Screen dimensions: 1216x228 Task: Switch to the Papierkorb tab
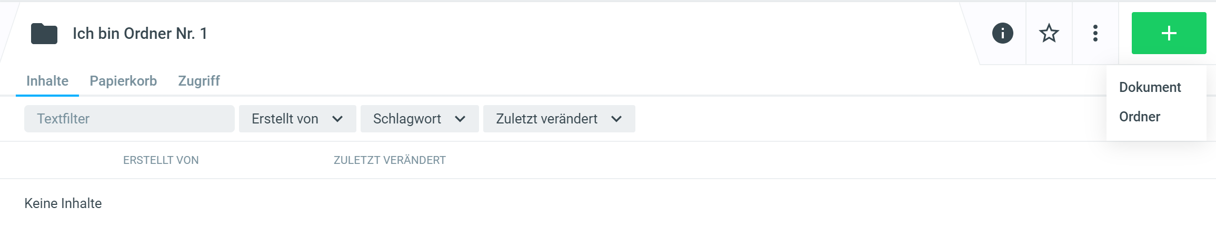[123, 81]
